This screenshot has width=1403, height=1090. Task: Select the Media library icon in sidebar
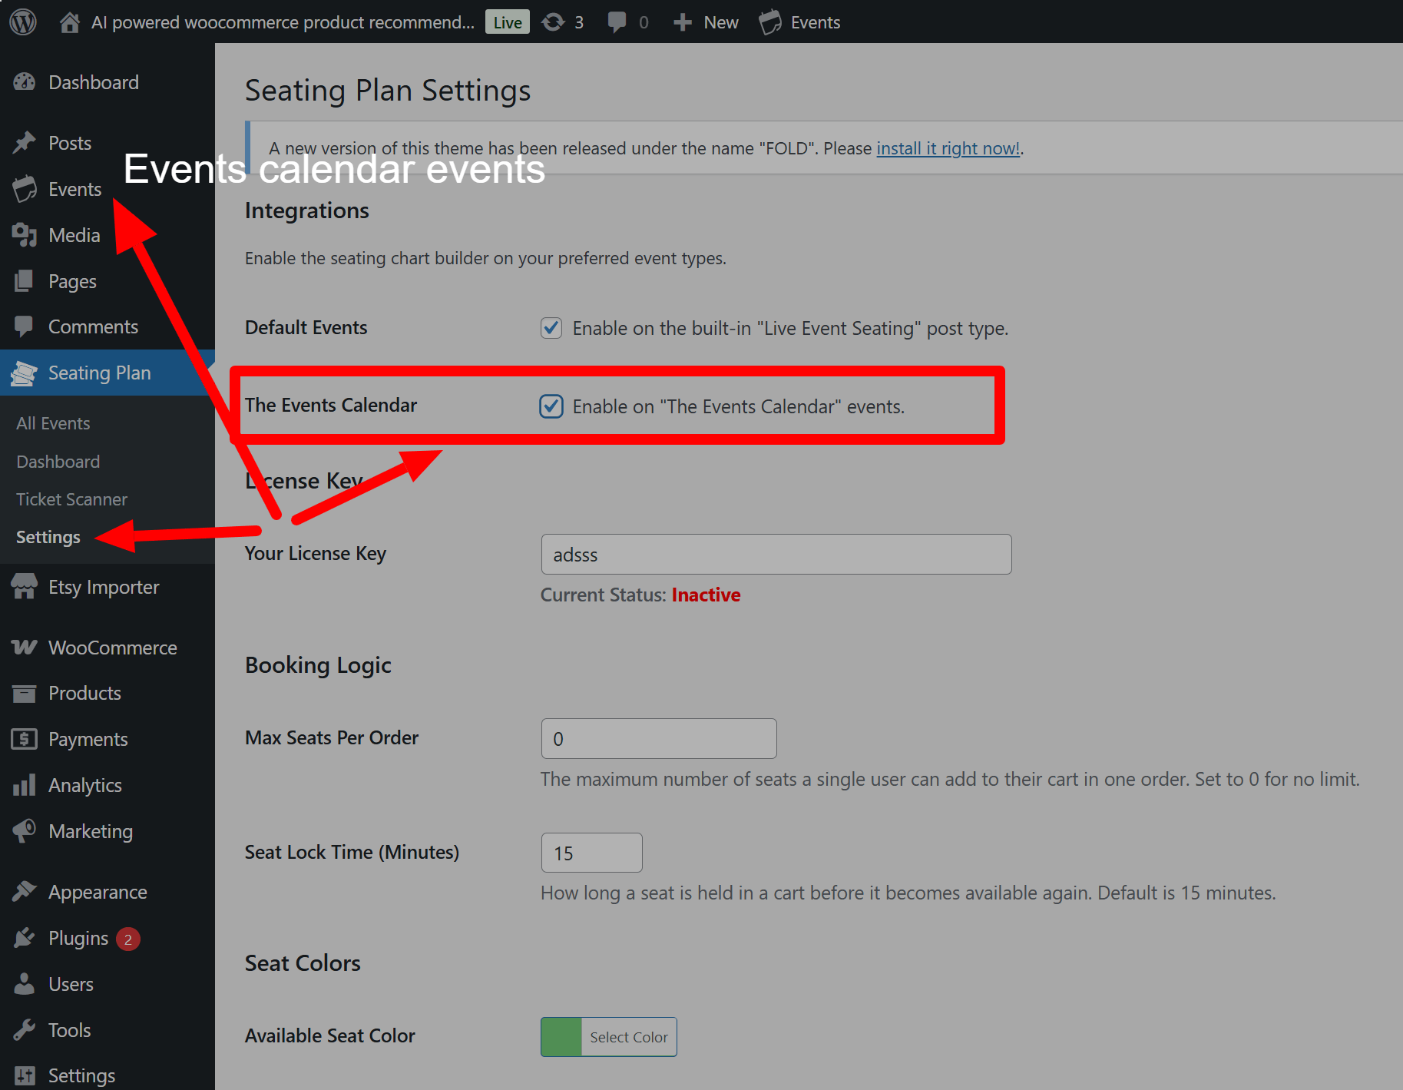(x=25, y=235)
